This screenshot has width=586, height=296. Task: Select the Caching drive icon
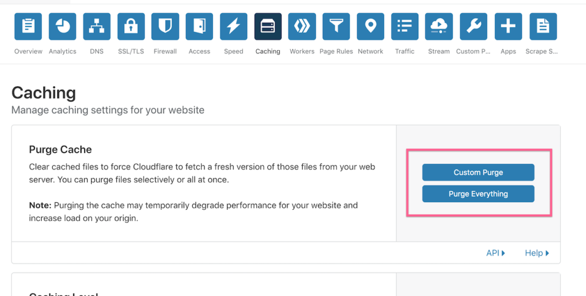point(268,26)
